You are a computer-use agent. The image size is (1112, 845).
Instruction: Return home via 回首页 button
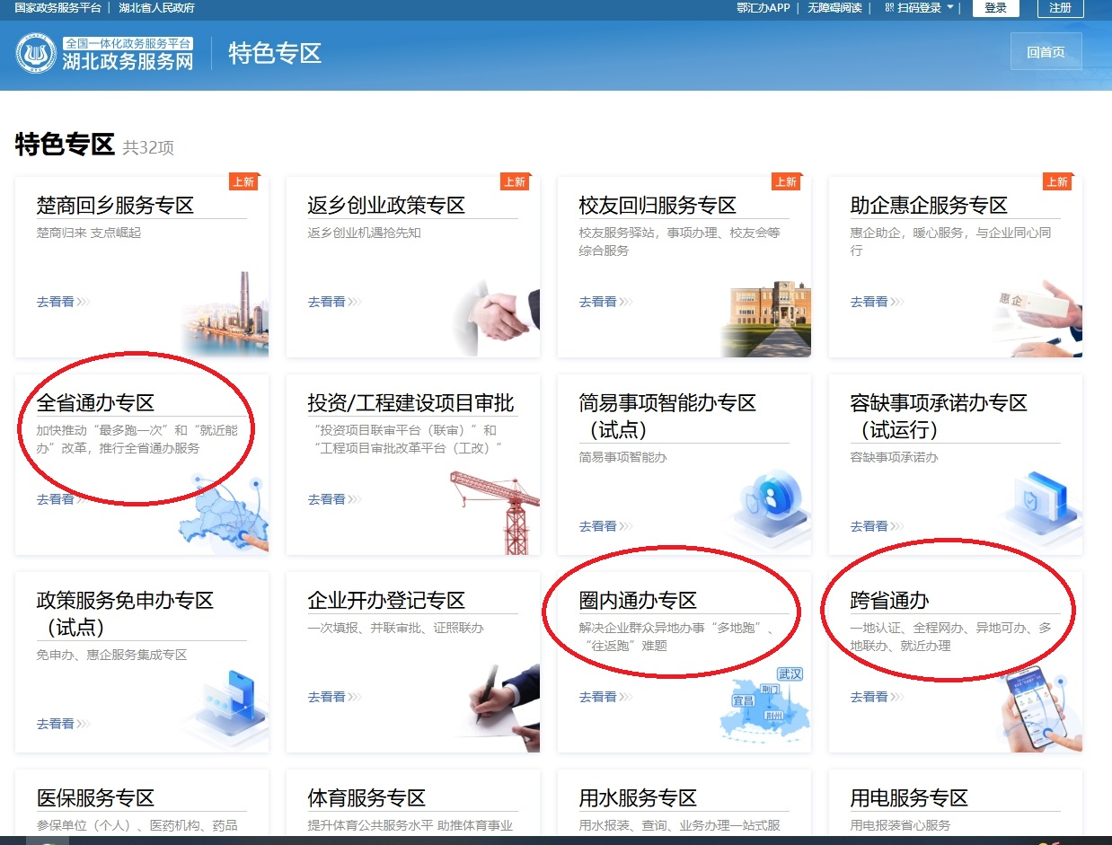[x=1046, y=52]
